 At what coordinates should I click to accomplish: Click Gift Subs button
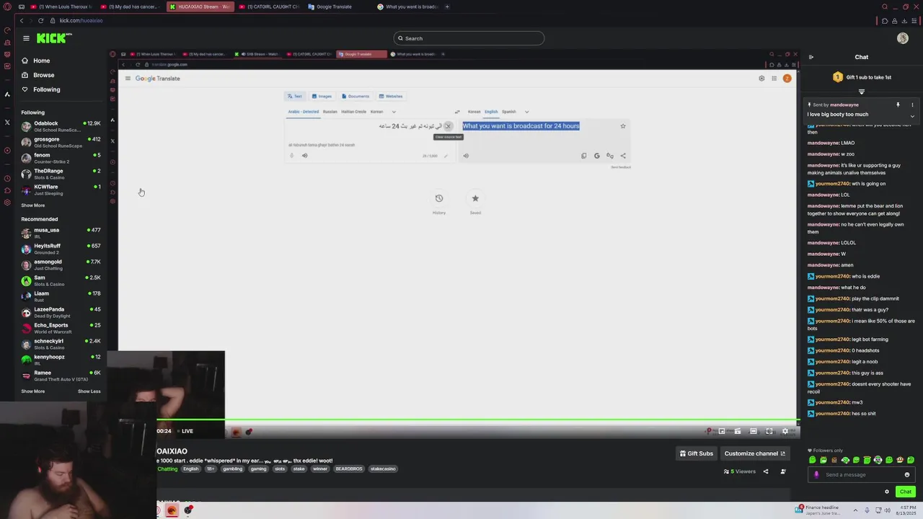pos(697,453)
